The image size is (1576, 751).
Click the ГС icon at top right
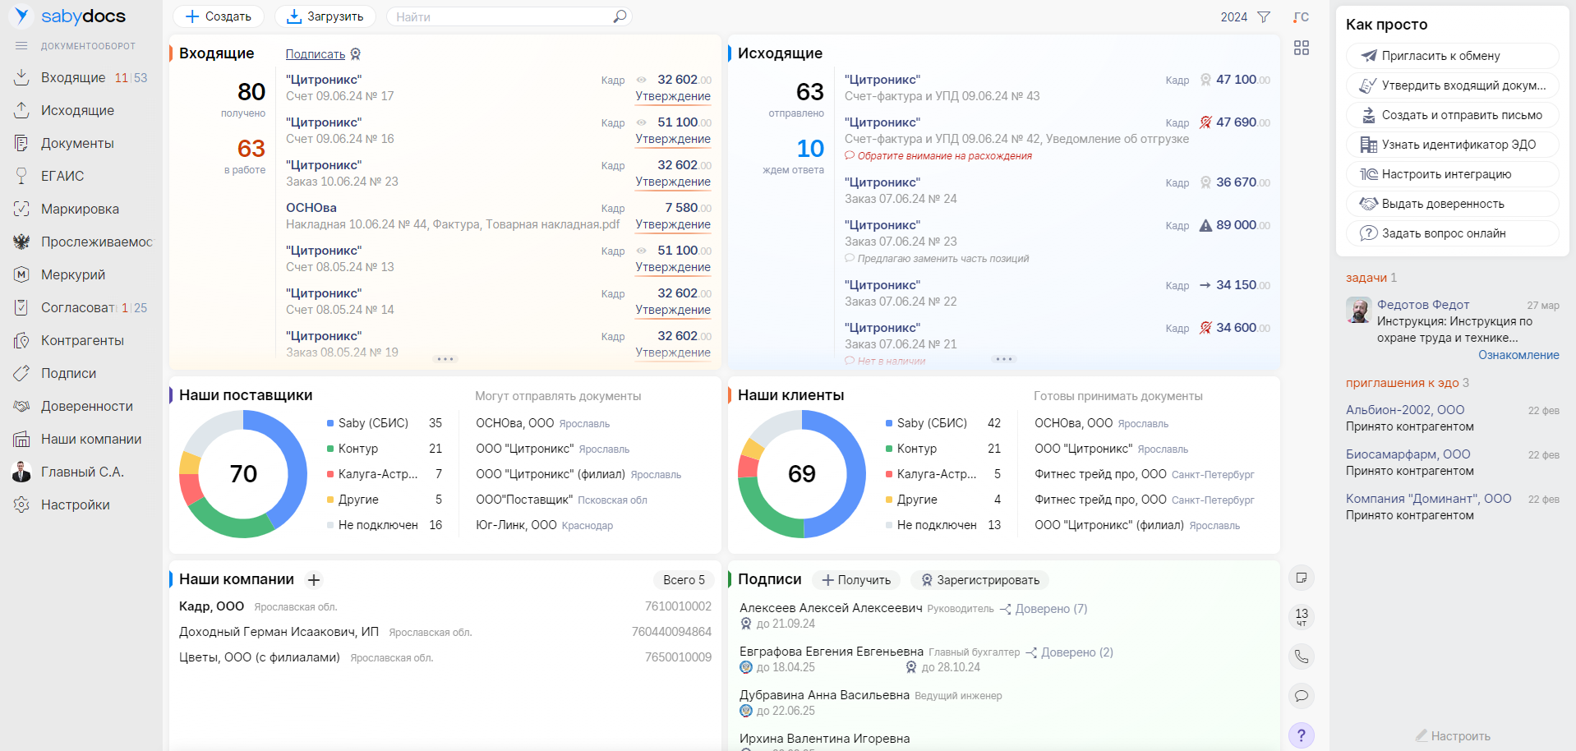point(1301,17)
